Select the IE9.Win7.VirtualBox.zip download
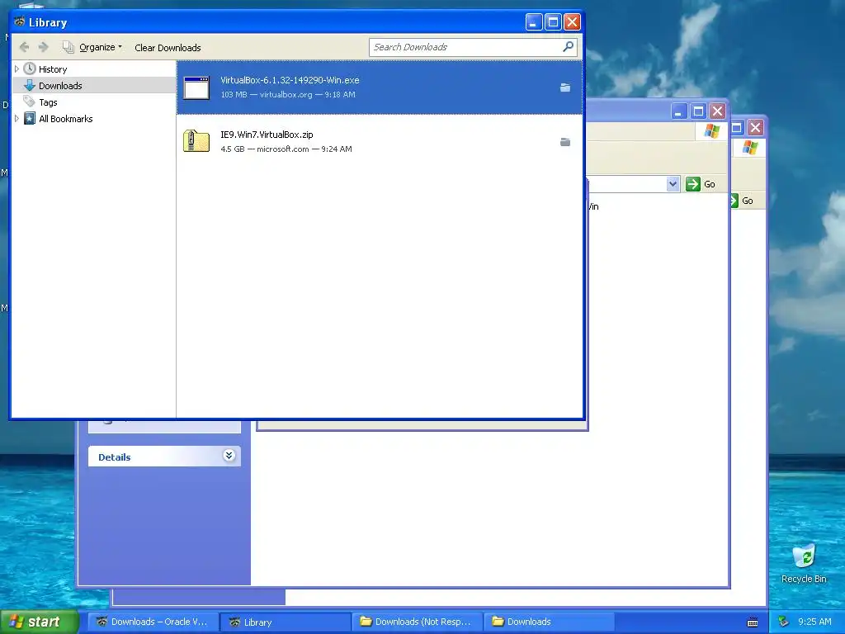 click(380, 141)
